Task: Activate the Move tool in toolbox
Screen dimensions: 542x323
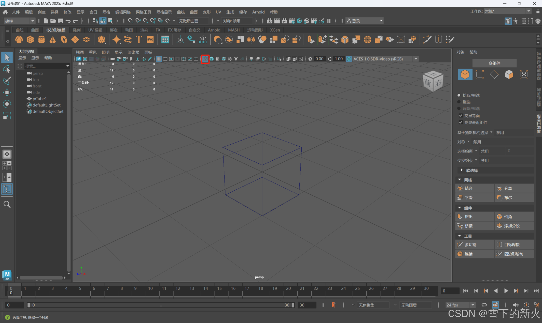Action: (7, 92)
